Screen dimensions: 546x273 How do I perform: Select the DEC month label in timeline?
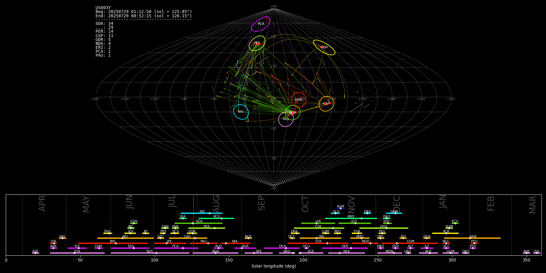point(397,204)
